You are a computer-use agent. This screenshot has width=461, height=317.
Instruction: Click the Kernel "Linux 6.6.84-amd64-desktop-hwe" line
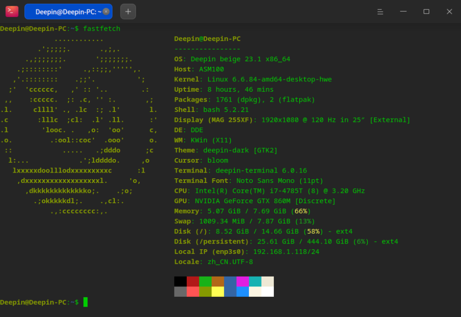coord(253,79)
